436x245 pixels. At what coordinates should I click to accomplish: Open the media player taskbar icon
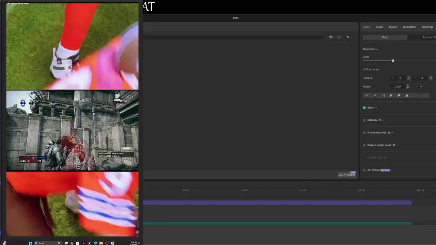click(x=89, y=243)
